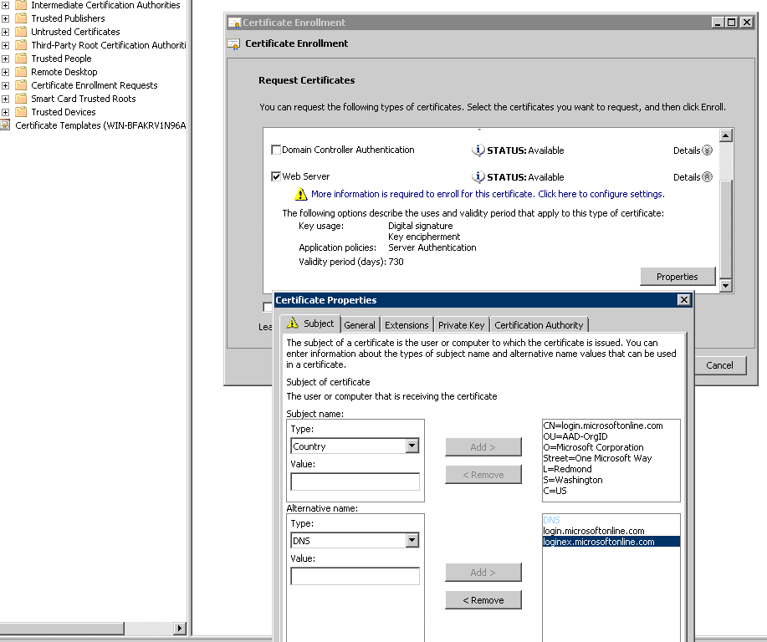
Task: Expand the Smart Card Trusted Roots node
Action: coord(5,99)
